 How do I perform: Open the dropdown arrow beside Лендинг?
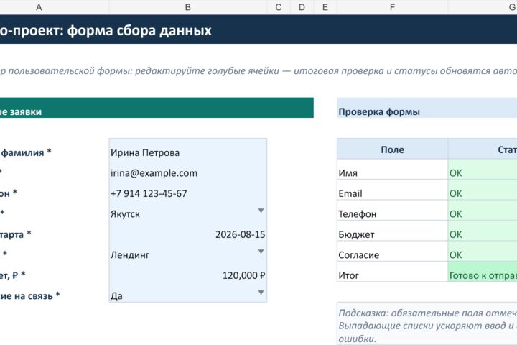pyautogui.click(x=261, y=252)
